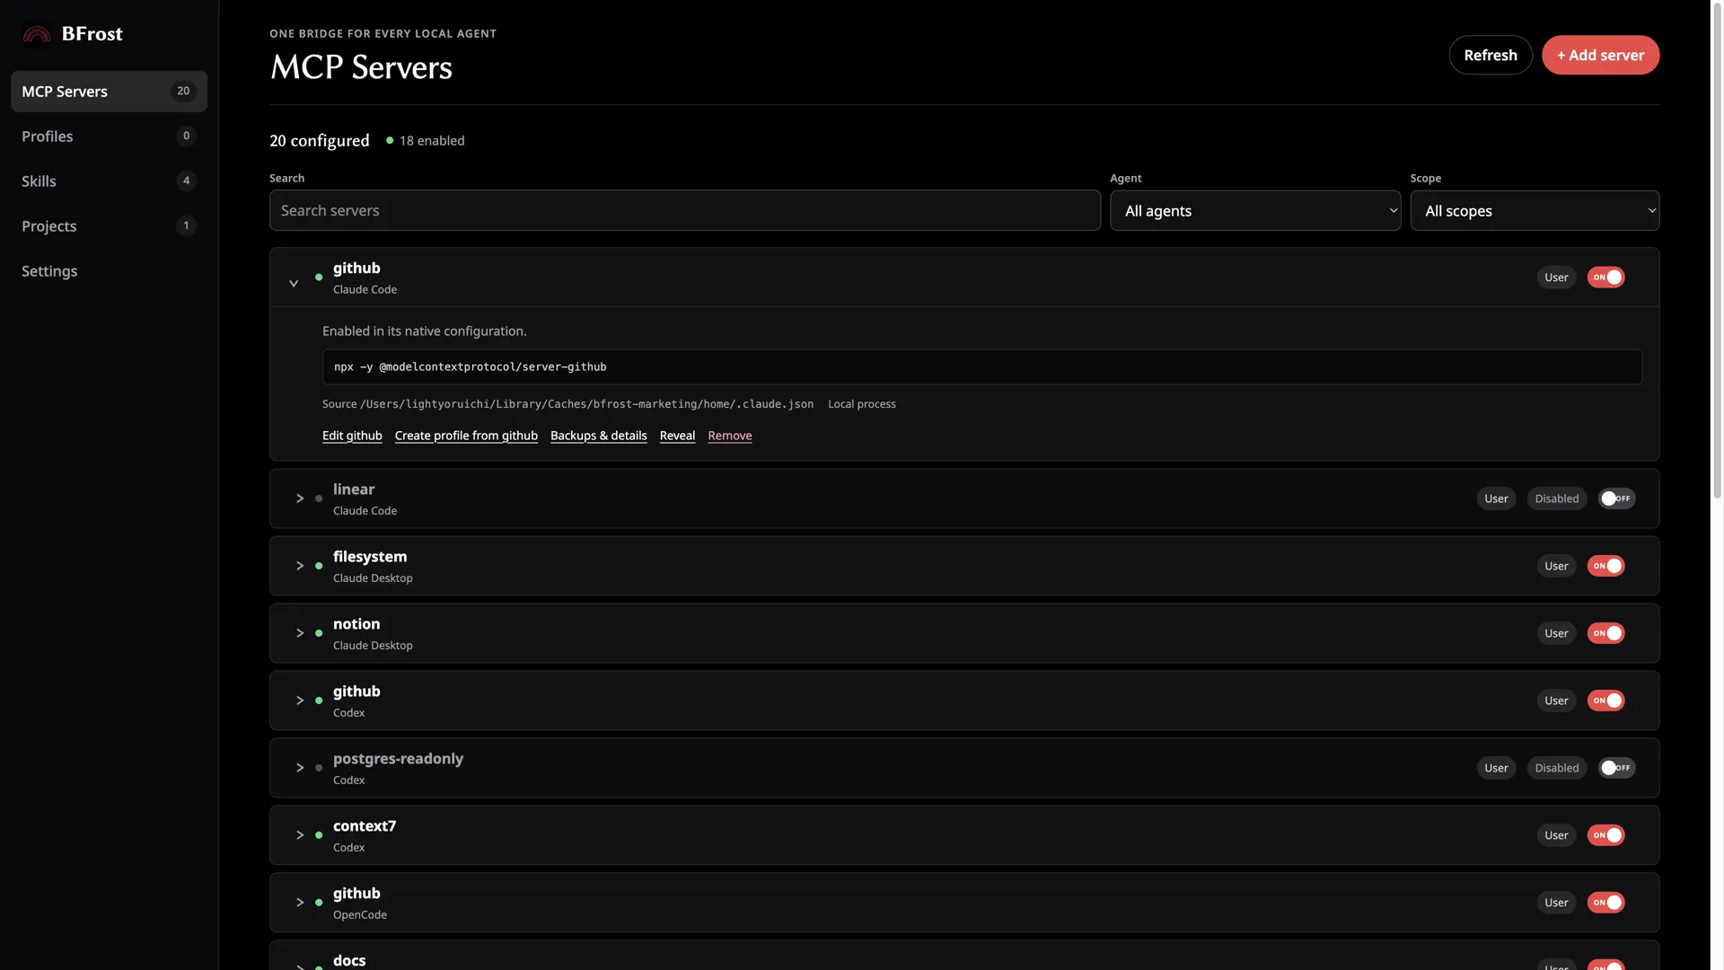1724x970 pixels.
Task: Open the Skills sidebar section
Action: [109, 181]
